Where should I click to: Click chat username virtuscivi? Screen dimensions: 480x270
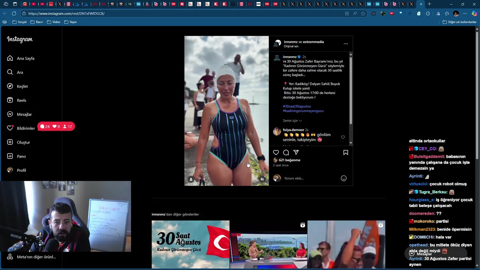pos(418,184)
